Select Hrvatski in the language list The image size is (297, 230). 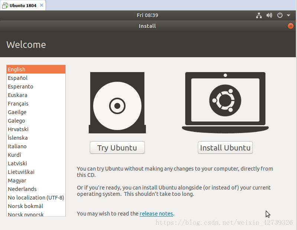(x=36, y=129)
